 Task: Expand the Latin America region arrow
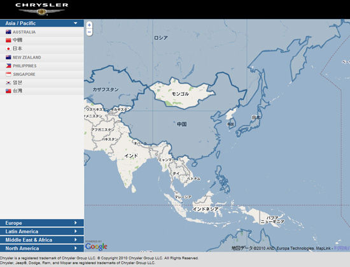click(76, 231)
